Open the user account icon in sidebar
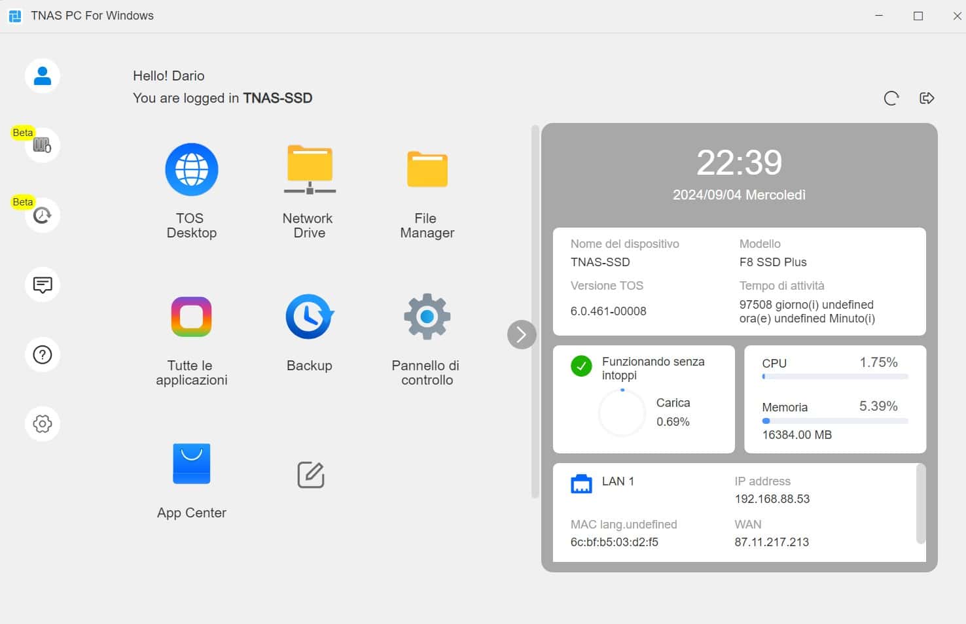The height and width of the screenshot is (624, 966). pos(43,76)
